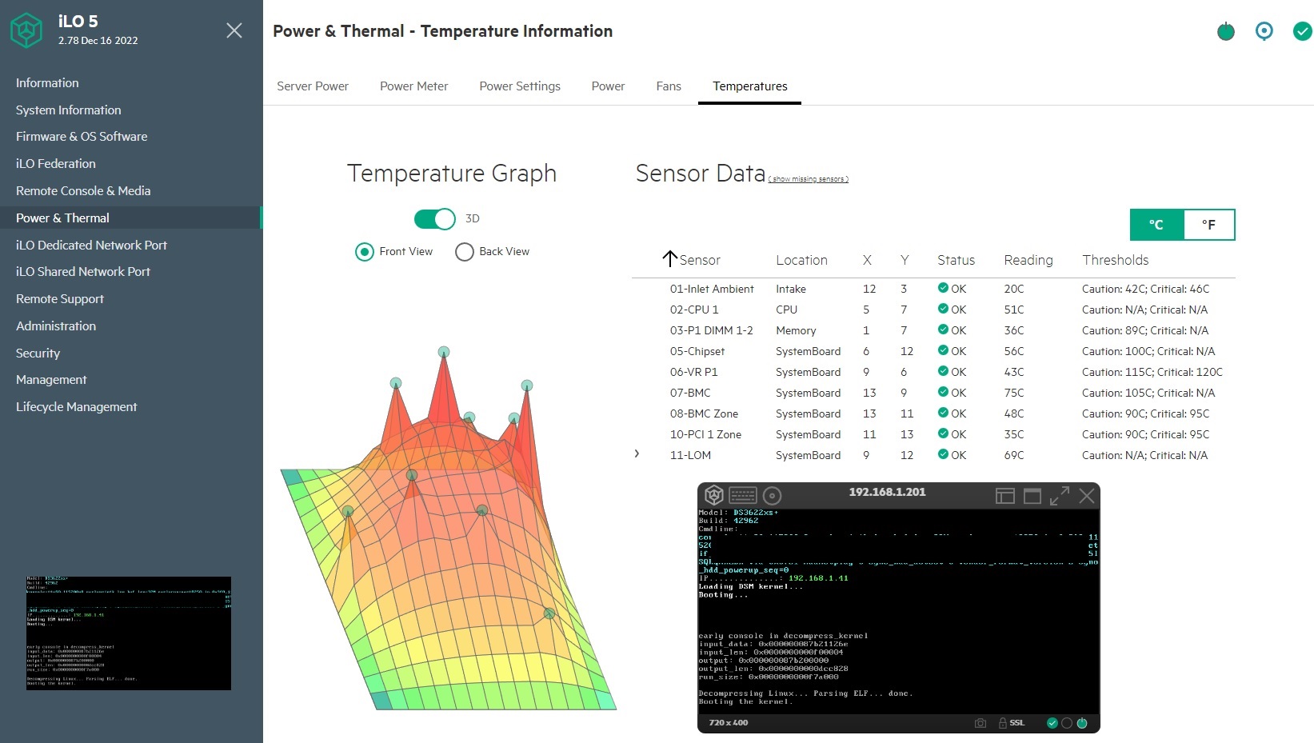Open the side panel layout icon in console toolbar

coord(1005,496)
